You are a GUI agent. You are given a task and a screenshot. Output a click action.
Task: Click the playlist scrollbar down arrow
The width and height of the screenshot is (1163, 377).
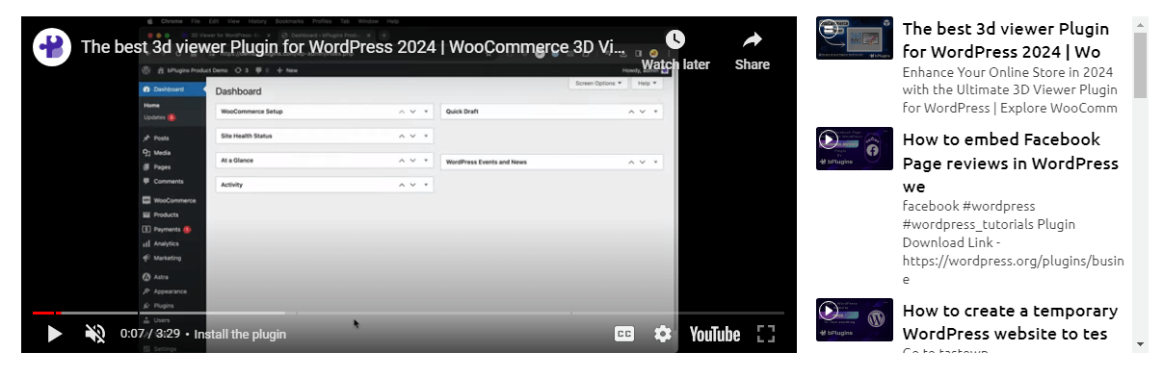pyautogui.click(x=1140, y=343)
